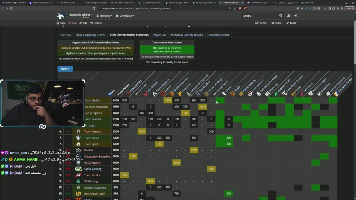Open the Overwatch 2 column icon
This screenshot has height=200, width=356.
pos(250,94)
